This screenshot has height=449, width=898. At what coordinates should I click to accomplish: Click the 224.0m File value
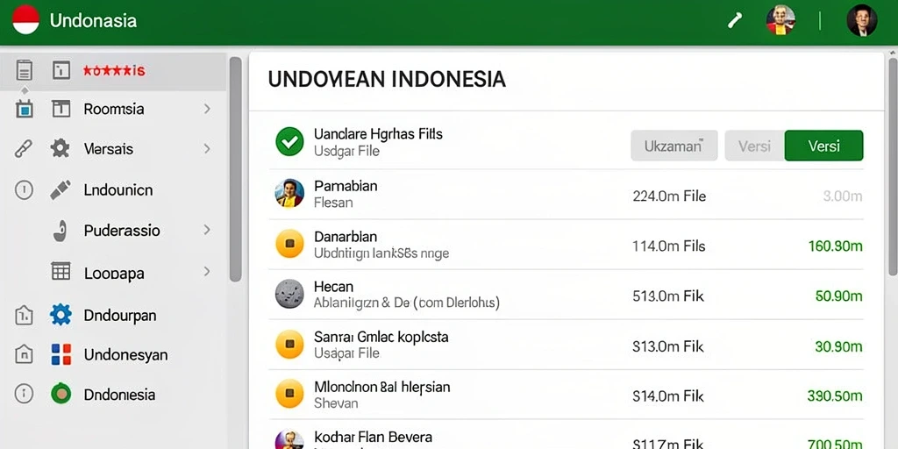pos(669,196)
